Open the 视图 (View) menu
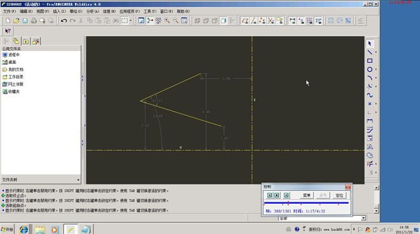 tap(43, 12)
